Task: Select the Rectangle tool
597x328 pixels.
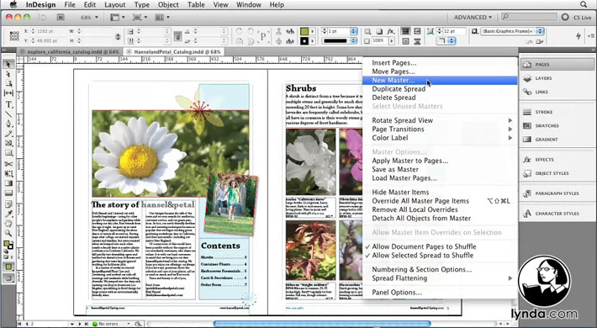Action: click(8, 153)
